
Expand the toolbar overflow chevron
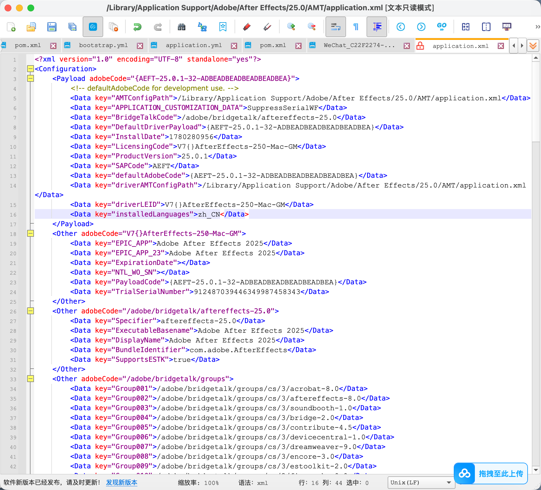537,27
